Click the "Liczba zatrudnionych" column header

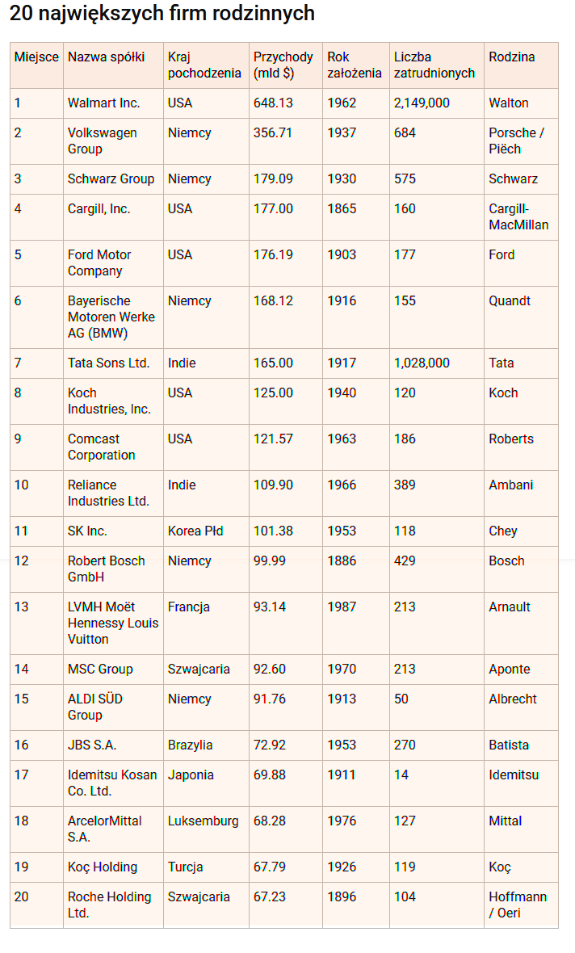point(434,65)
